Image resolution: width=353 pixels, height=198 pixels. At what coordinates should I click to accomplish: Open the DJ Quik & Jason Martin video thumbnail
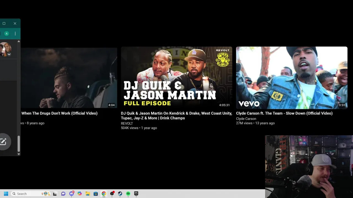click(x=176, y=78)
